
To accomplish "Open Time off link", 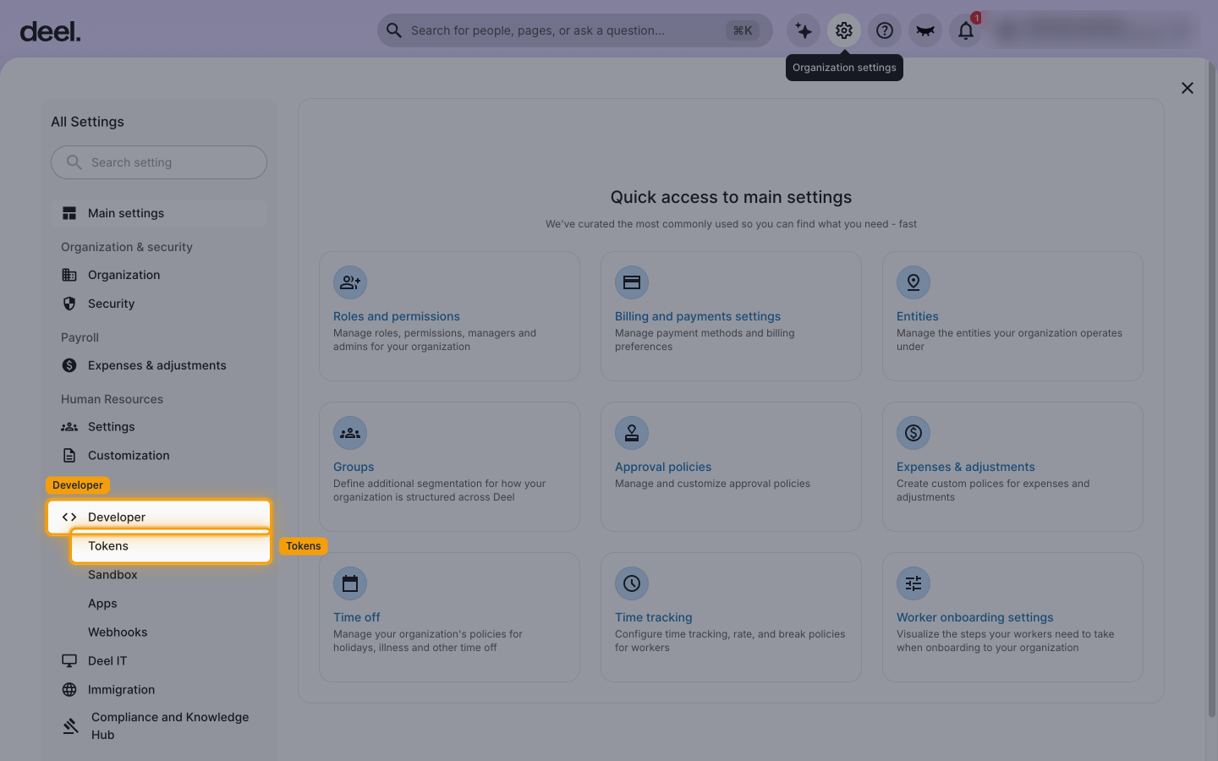I will [357, 617].
